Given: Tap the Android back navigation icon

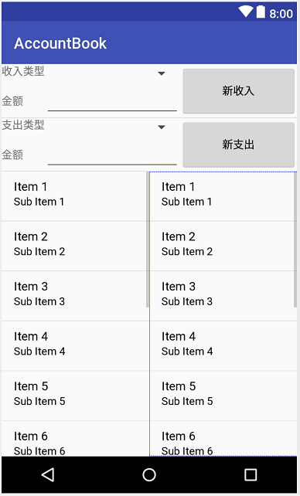Looking at the screenshot, I should pyautogui.click(x=48, y=474).
